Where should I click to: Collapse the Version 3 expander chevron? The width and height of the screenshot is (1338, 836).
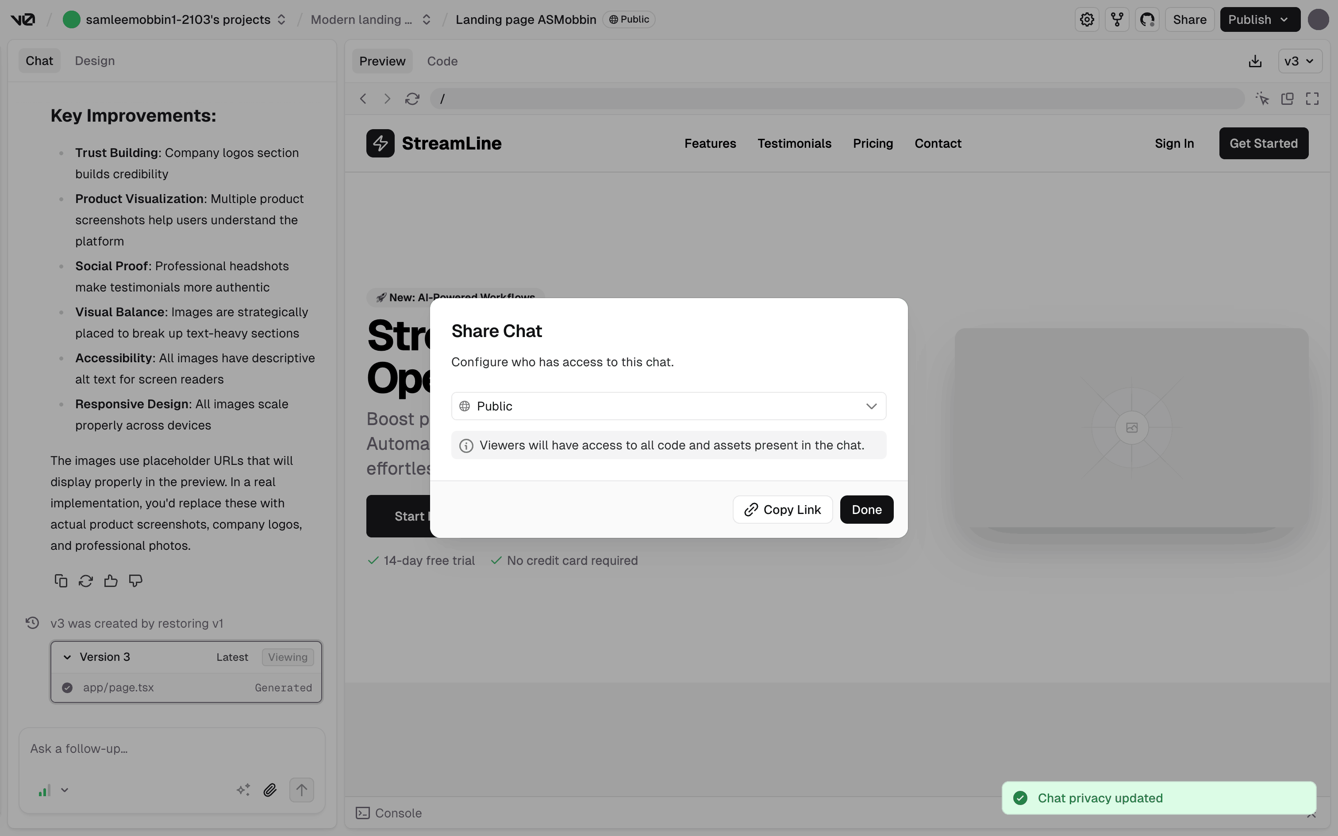[67, 657]
